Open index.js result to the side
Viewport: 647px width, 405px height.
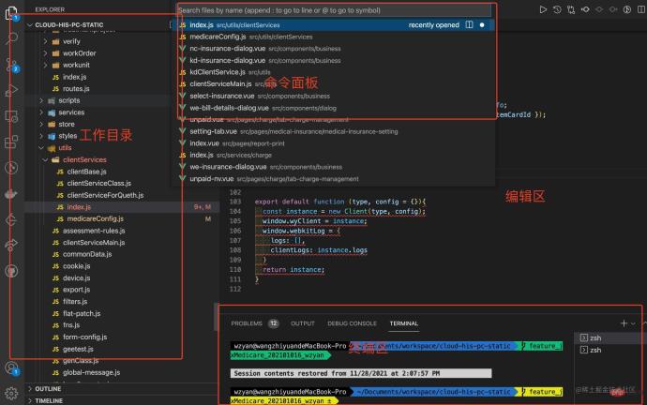coord(469,24)
